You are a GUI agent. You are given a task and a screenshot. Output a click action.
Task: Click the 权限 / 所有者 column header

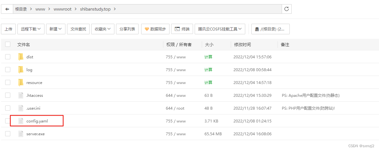click(179, 45)
